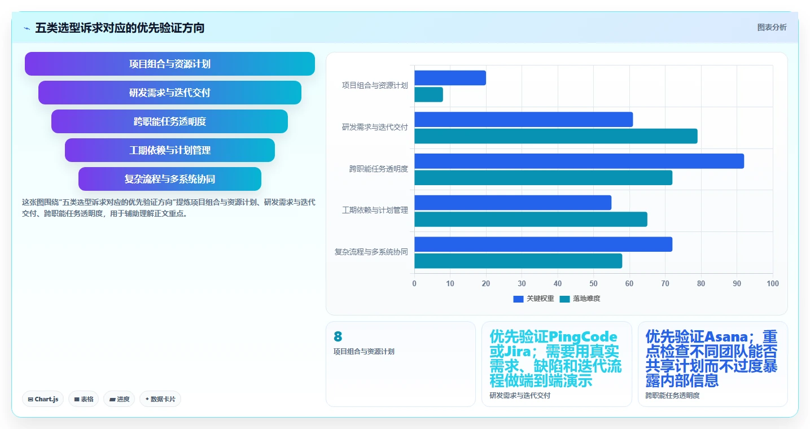
Task: Click the 复杂流程与多系统协同 axis label
Action: [x=371, y=252]
